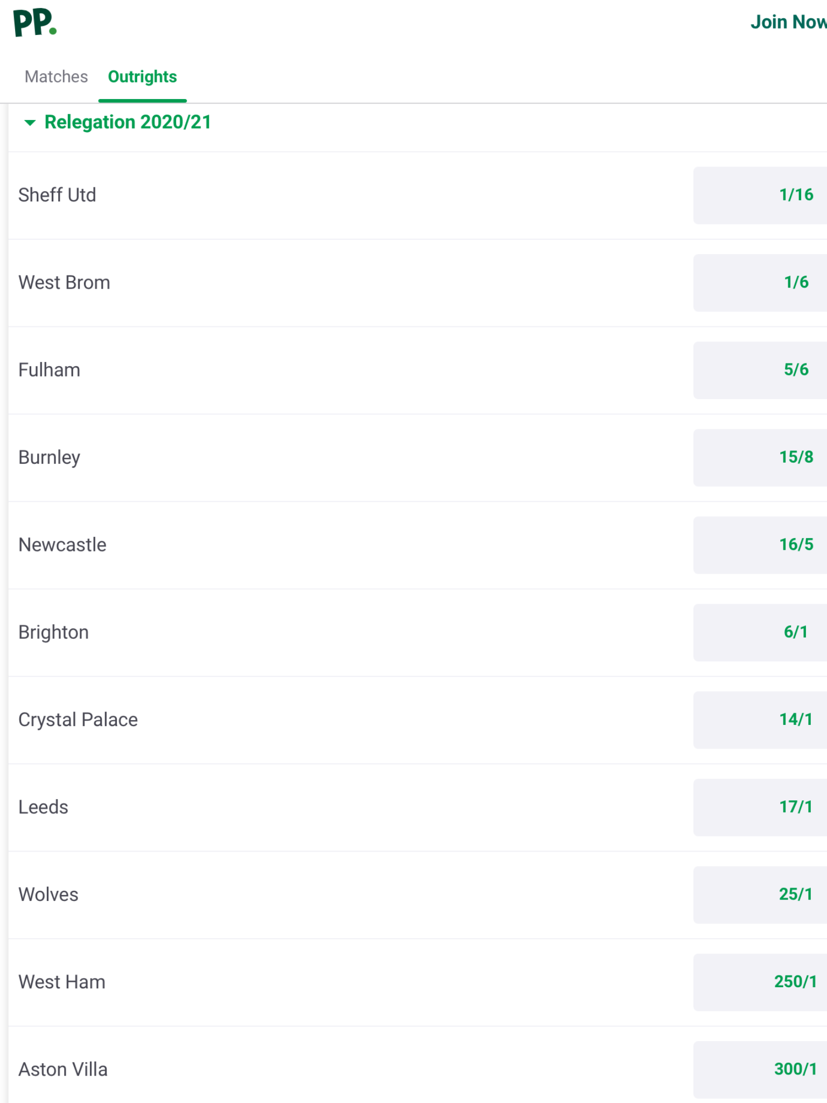This screenshot has width=827, height=1103.
Task: Tap Brighton 6/1 odds button
Action: 760,632
